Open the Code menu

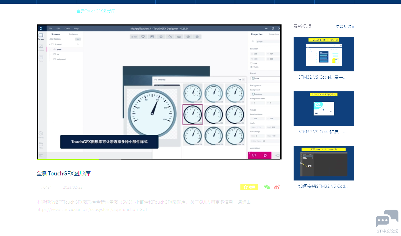67,29
